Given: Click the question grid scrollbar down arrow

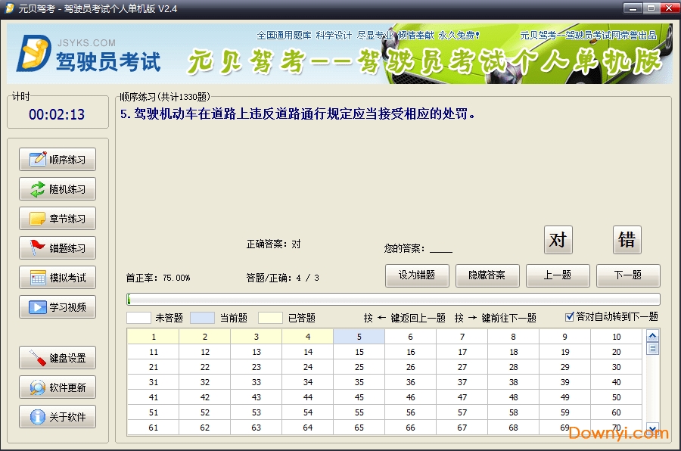Looking at the screenshot, I should point(652,428).
